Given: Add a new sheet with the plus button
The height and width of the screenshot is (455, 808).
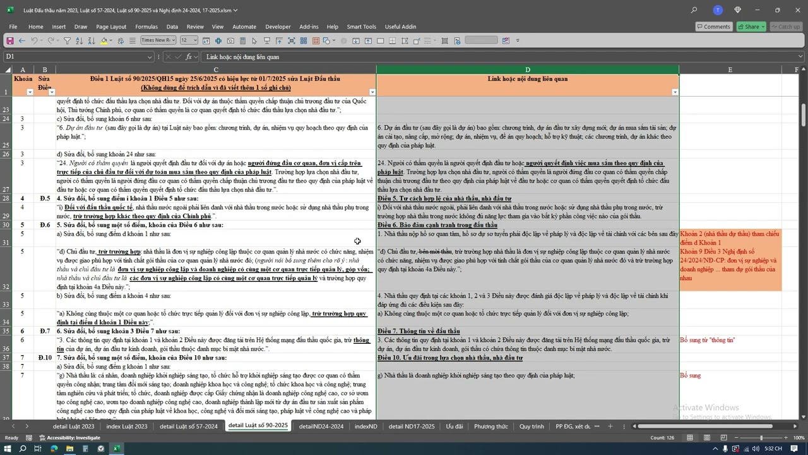Looking at the screenshot, I should pos(610,427).
